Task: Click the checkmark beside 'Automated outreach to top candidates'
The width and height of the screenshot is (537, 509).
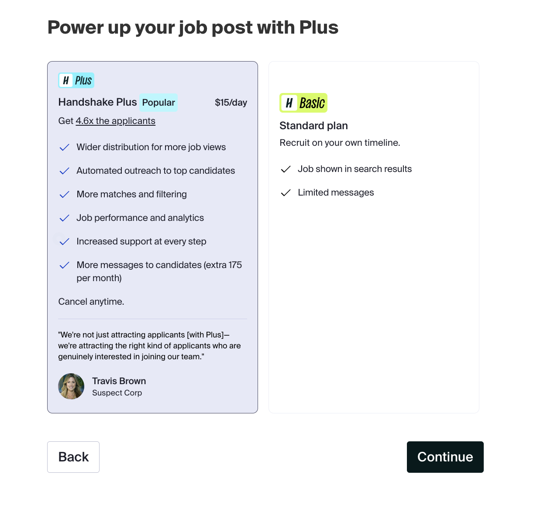Action: [64, 171]
